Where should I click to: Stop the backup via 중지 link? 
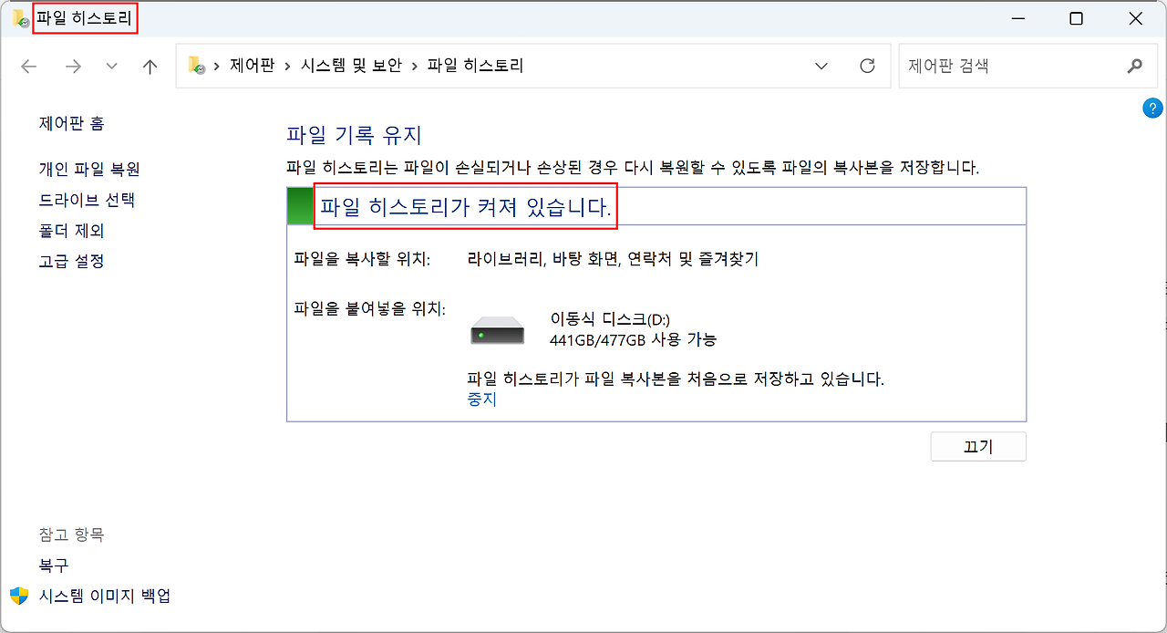(481, 400)
